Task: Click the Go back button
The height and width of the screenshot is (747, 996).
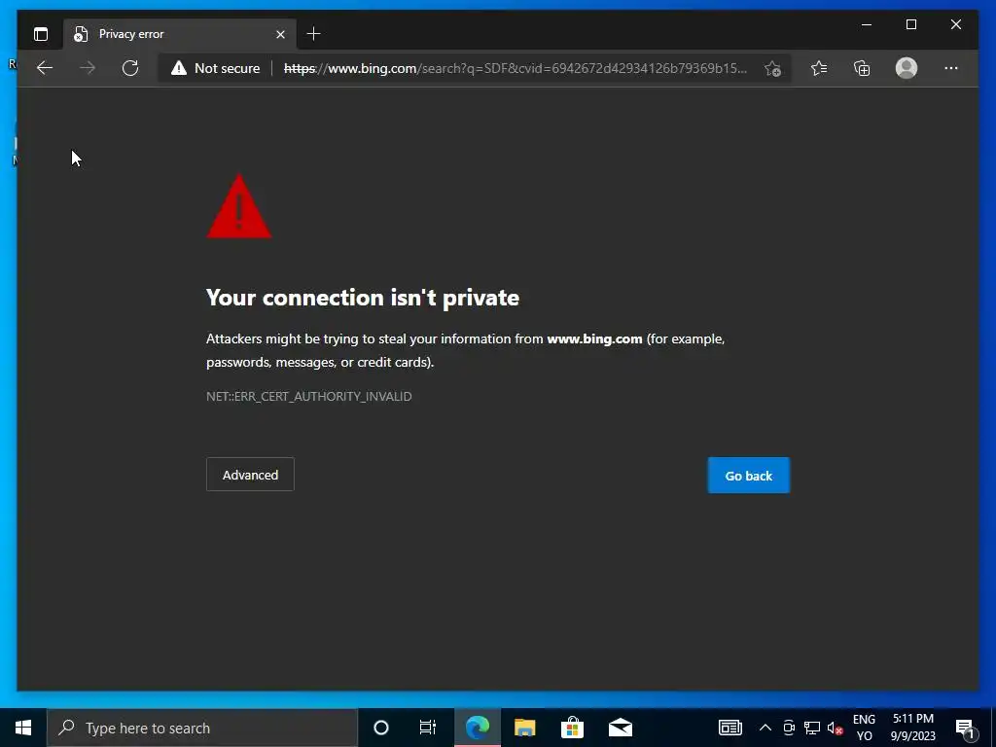Action: point(749,475)
